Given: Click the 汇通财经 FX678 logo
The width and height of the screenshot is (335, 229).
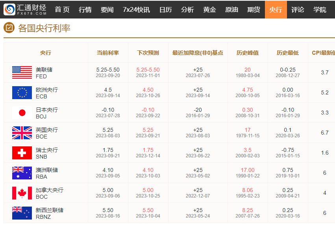Looking at the screenshot, I should tap(25, 9).
